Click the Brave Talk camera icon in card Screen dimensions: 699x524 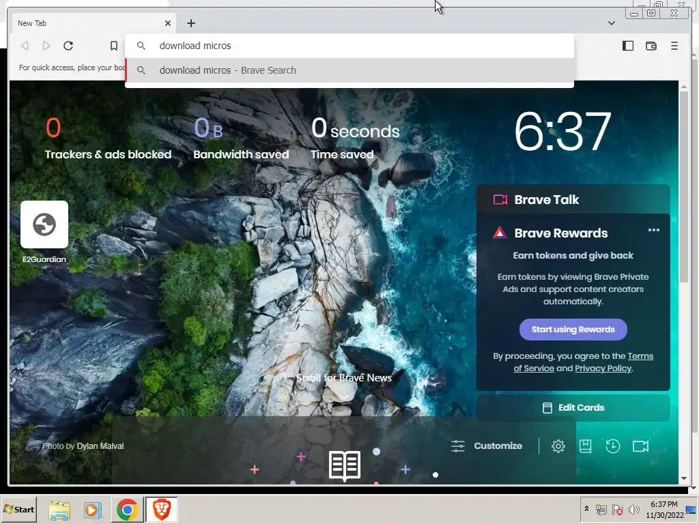click(x=500, y=199)
